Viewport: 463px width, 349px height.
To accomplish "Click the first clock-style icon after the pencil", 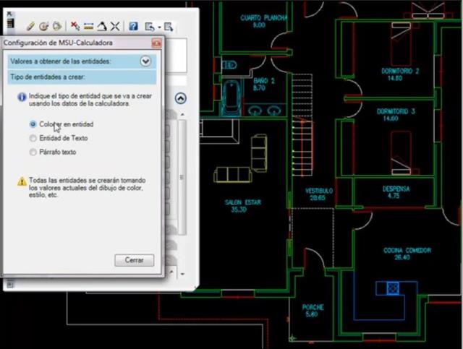I will [43, 26].
